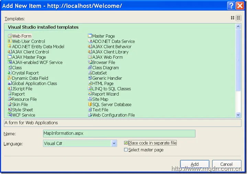Image resolution: width=247 pixels, height=174 pixels.
Task: Select the ADO.NET Data Service icon
Action: tap(90, 41)
